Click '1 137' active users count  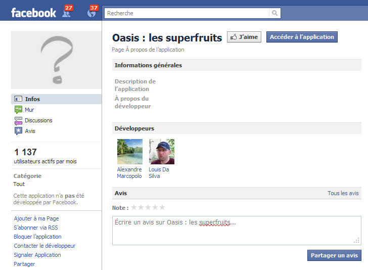[25, 152]
